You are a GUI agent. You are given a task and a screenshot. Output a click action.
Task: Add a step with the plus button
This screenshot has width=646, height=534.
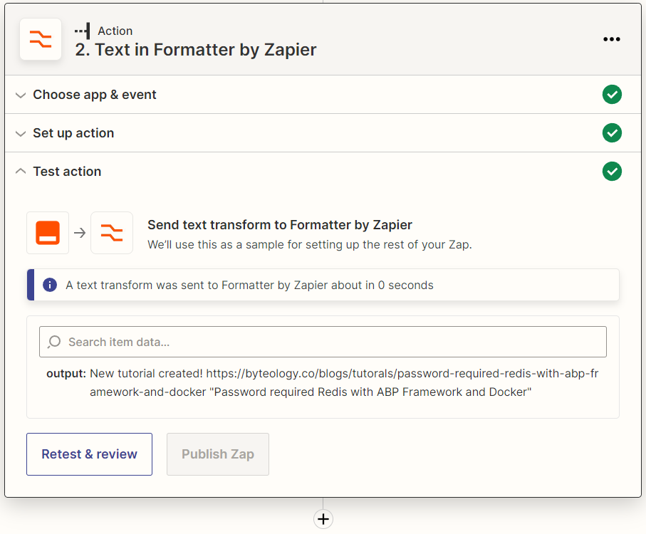[x=323, y=519]
